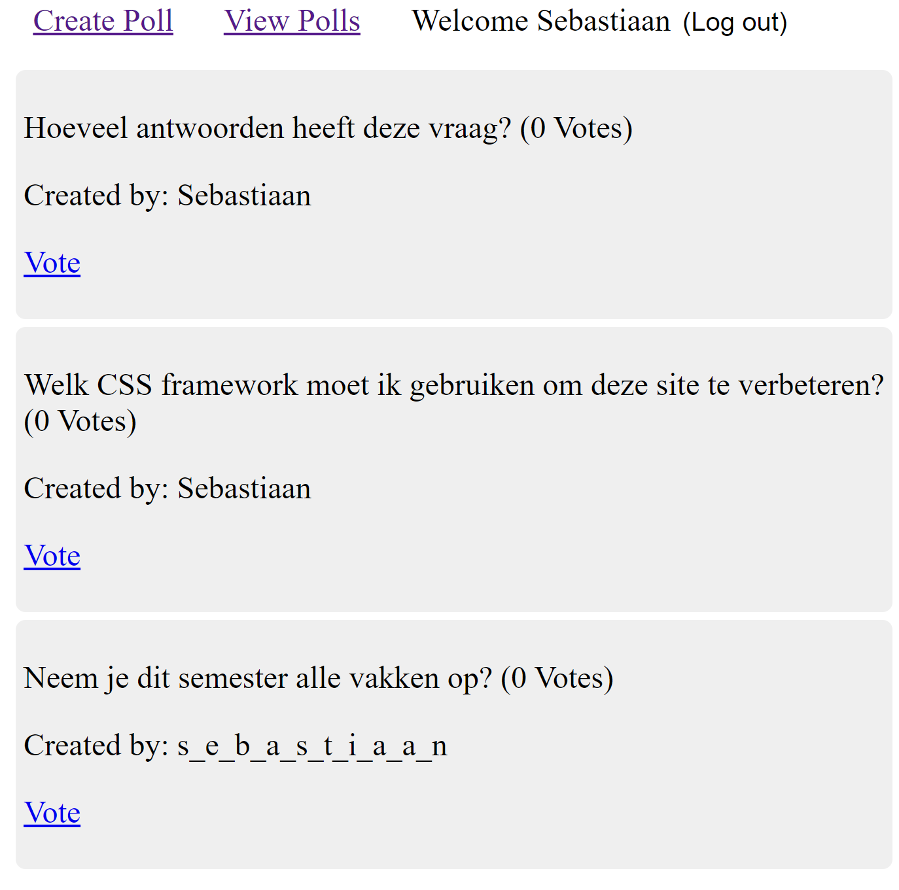Click the question 'Neem je dit semester alle vakken op?'
Screen dimensions: 899x890
pos(257,678)
